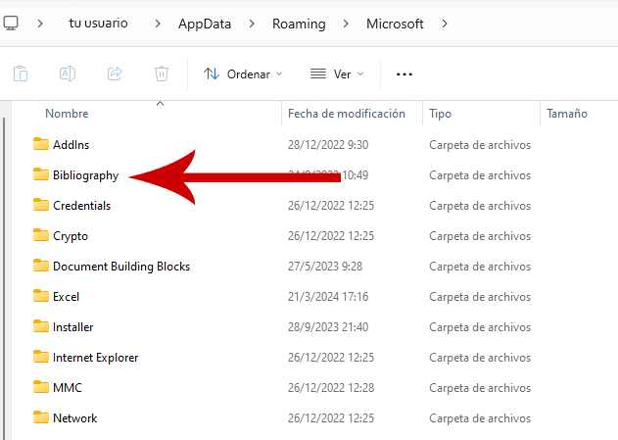Click the Tipo column header
Screen dimensions: 618x440
coord(440,114)
